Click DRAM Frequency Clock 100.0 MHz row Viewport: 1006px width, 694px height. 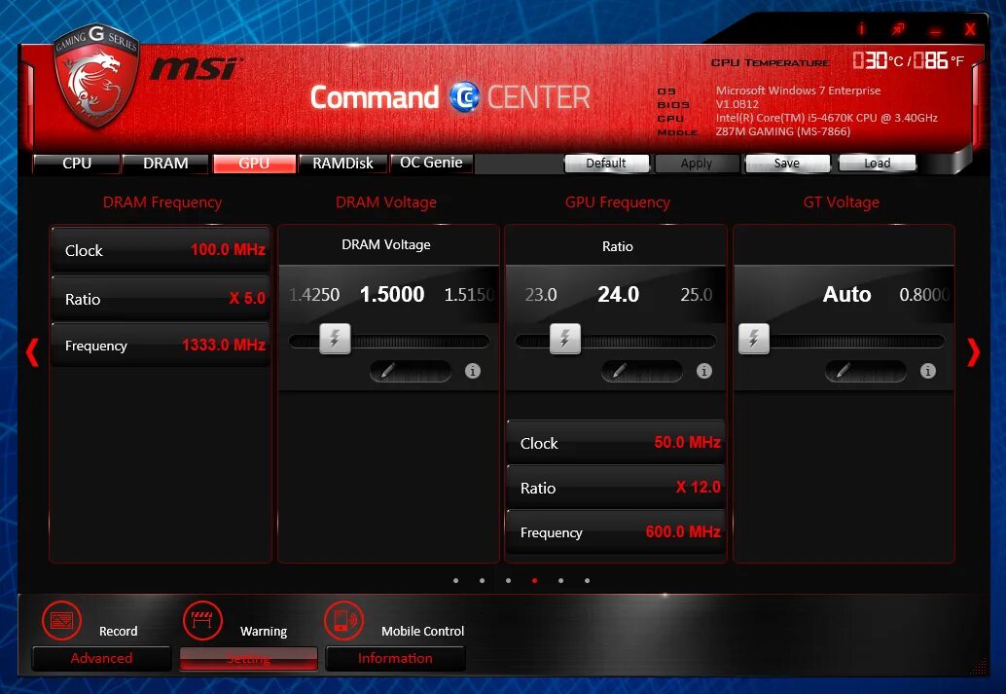coord(161,250)
